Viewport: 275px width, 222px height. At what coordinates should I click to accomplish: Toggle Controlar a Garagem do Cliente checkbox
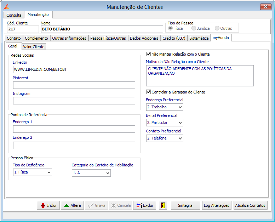point(149,92)
